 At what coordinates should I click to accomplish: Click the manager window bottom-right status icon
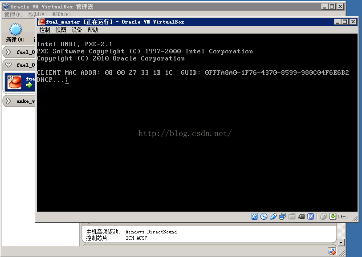coord(332,251)
